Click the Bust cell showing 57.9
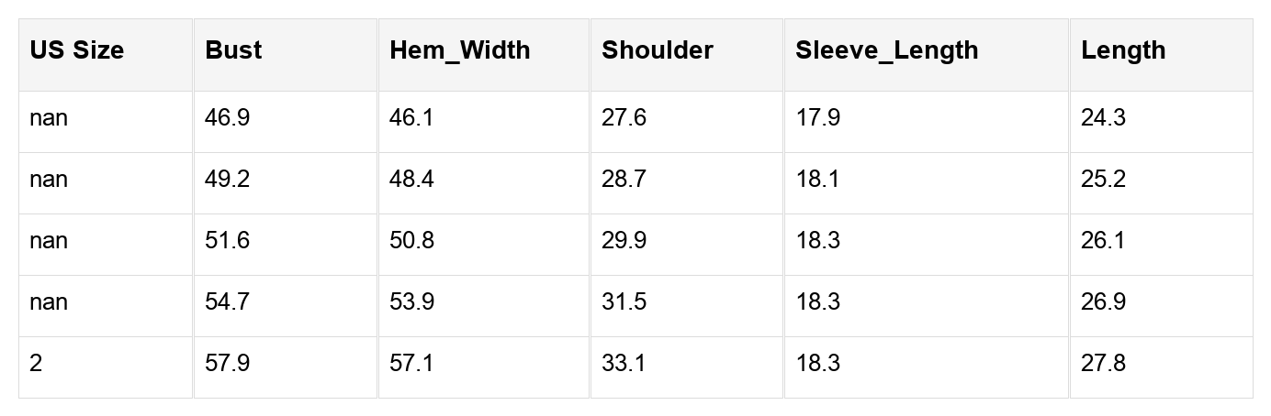Viewport: 1271px width, 416px height. point(227,364)
